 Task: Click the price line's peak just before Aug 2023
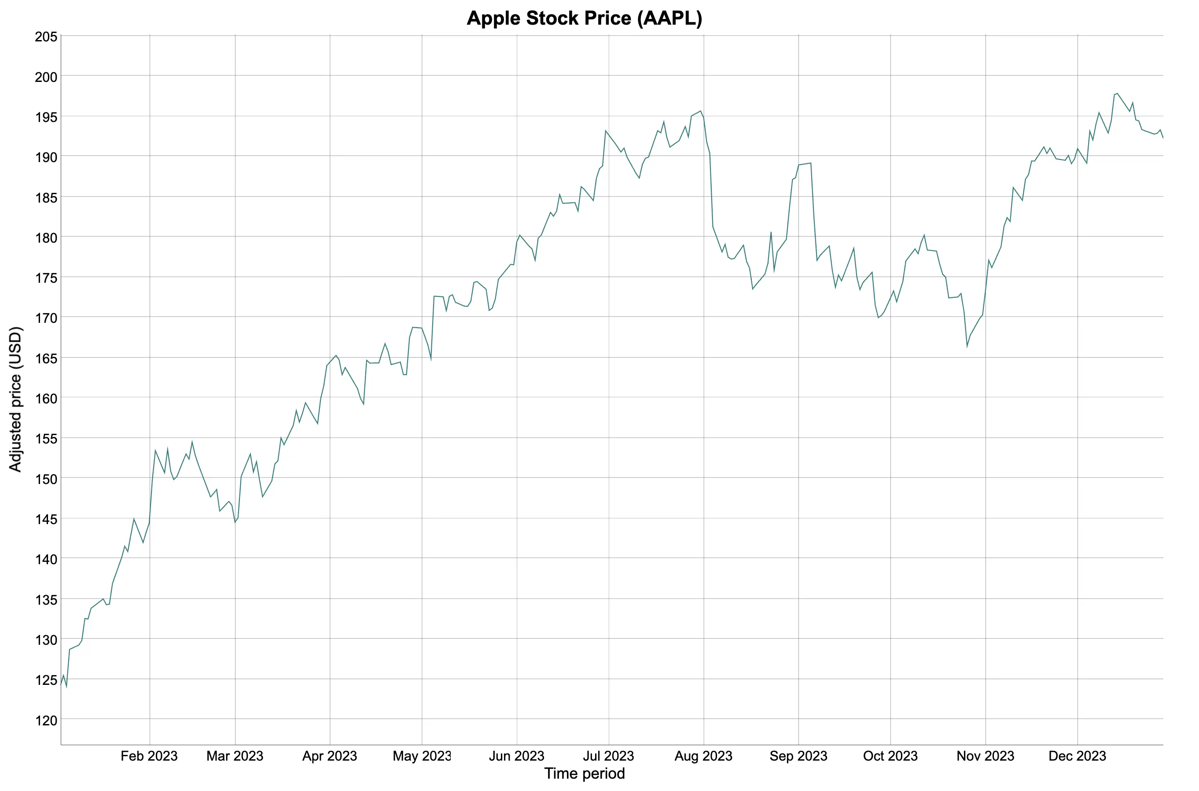(700, 111)
